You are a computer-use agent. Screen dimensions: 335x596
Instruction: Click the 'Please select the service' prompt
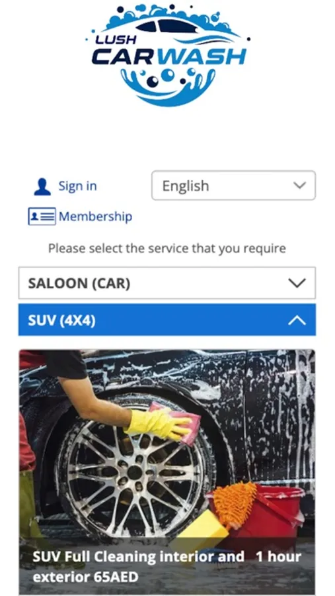(167, 248)
